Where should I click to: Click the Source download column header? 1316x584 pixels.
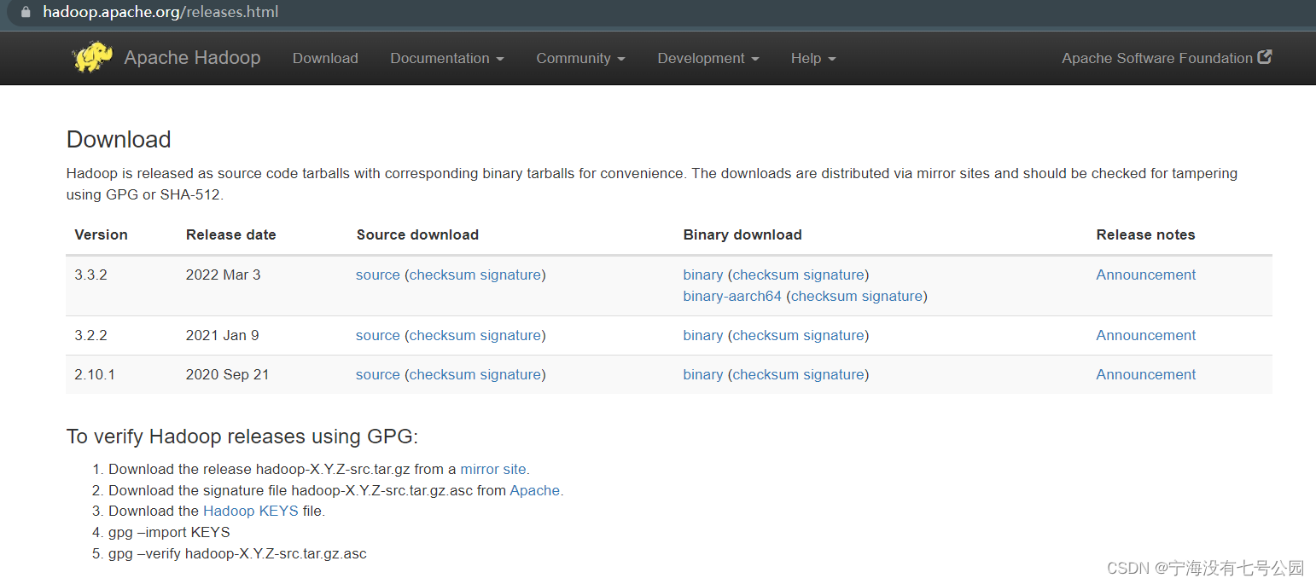[x=417, y=234]
